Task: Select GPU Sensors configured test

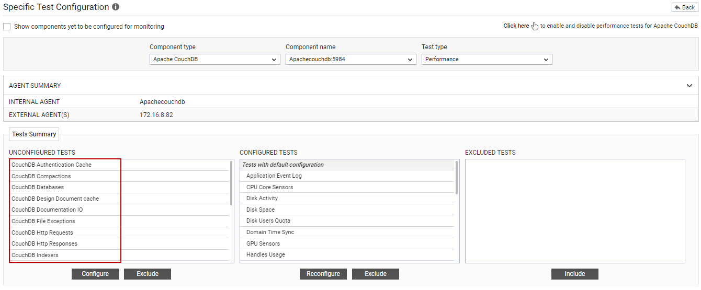Action: pyautogui.click(x=347, y=244)
